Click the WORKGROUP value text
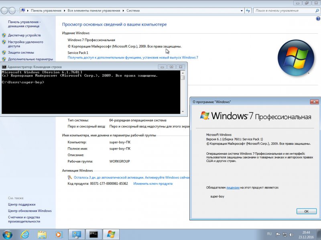The image size is (321, 240). coord(120,161)
